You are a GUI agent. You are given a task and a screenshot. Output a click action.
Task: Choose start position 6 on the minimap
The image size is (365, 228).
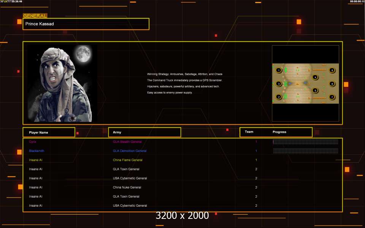332,84
